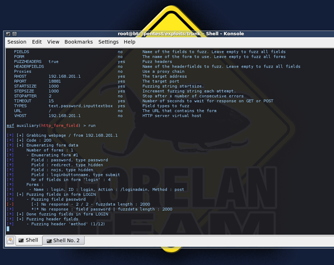Open the Help menu

point(130,42)
